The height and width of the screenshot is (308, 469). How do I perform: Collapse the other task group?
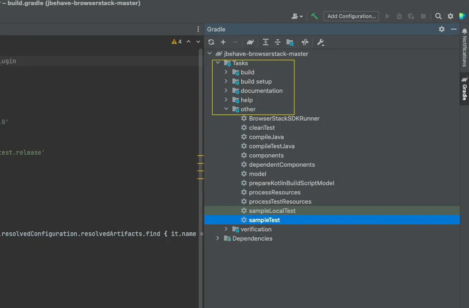[226, 109]
